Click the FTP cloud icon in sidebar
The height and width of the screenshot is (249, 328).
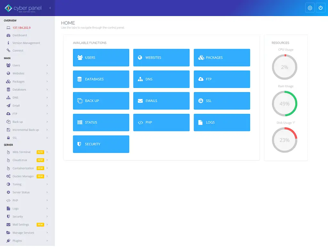pyautogui.click(x=8, y=114)
